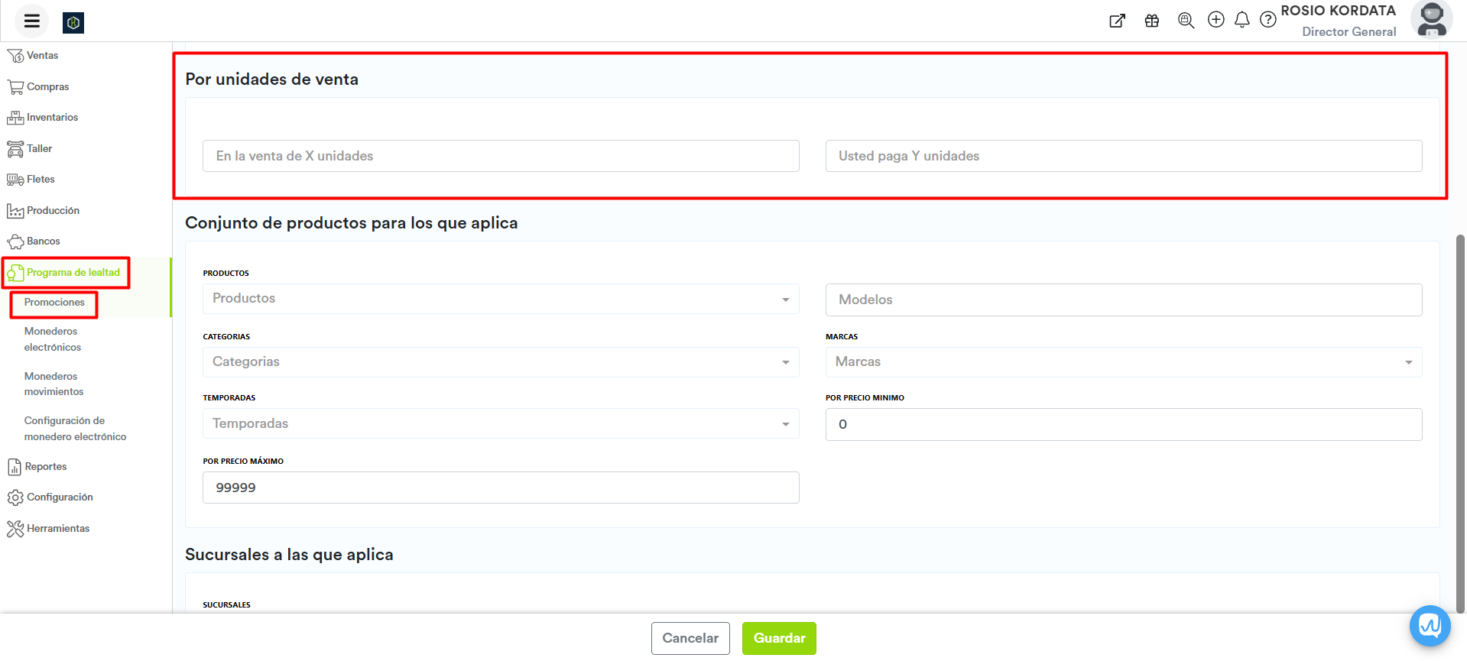Image resolution: width=1467 pixels, height=661 pixels.
Task: Click the user avatar picture
Action: point(1431,20)
